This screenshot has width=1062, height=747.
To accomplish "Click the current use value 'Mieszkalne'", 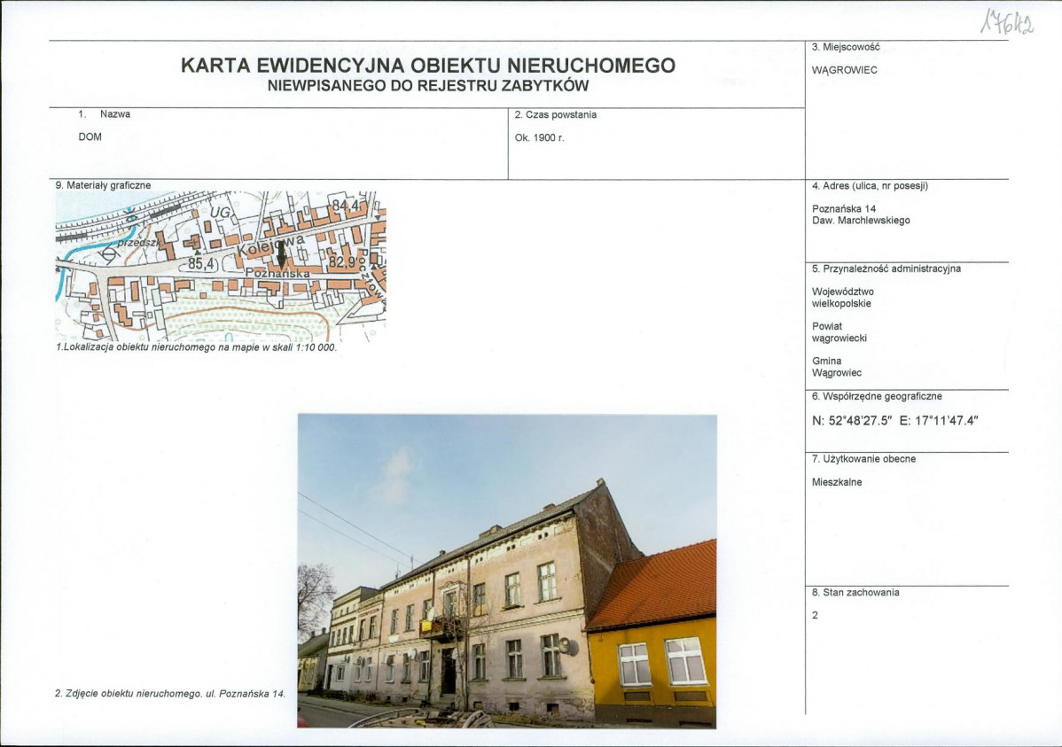I will pyautogui.click(x=837, y=483).
